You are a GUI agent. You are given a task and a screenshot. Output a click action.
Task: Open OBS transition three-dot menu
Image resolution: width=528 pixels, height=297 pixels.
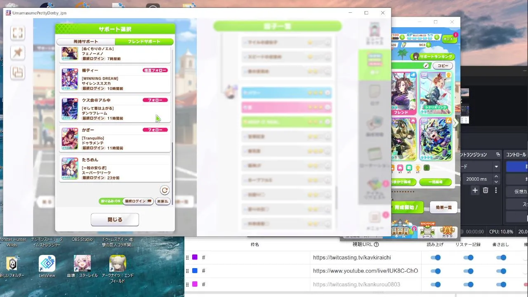496,190
